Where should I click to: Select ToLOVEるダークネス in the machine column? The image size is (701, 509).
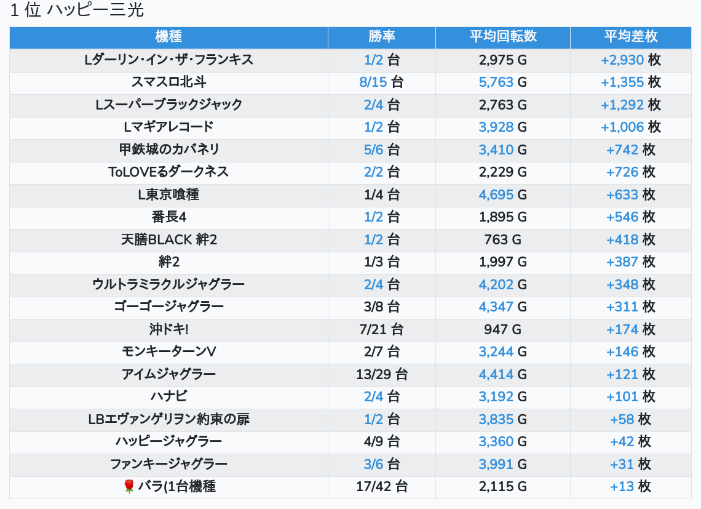168,172
